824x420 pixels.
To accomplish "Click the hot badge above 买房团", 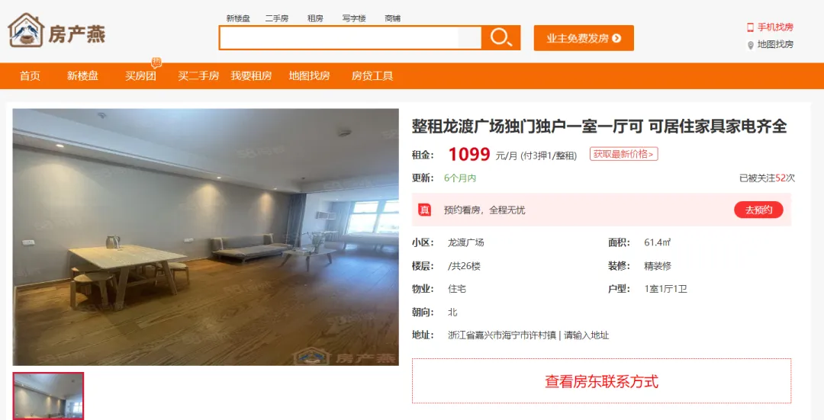I will pos(156,62).
